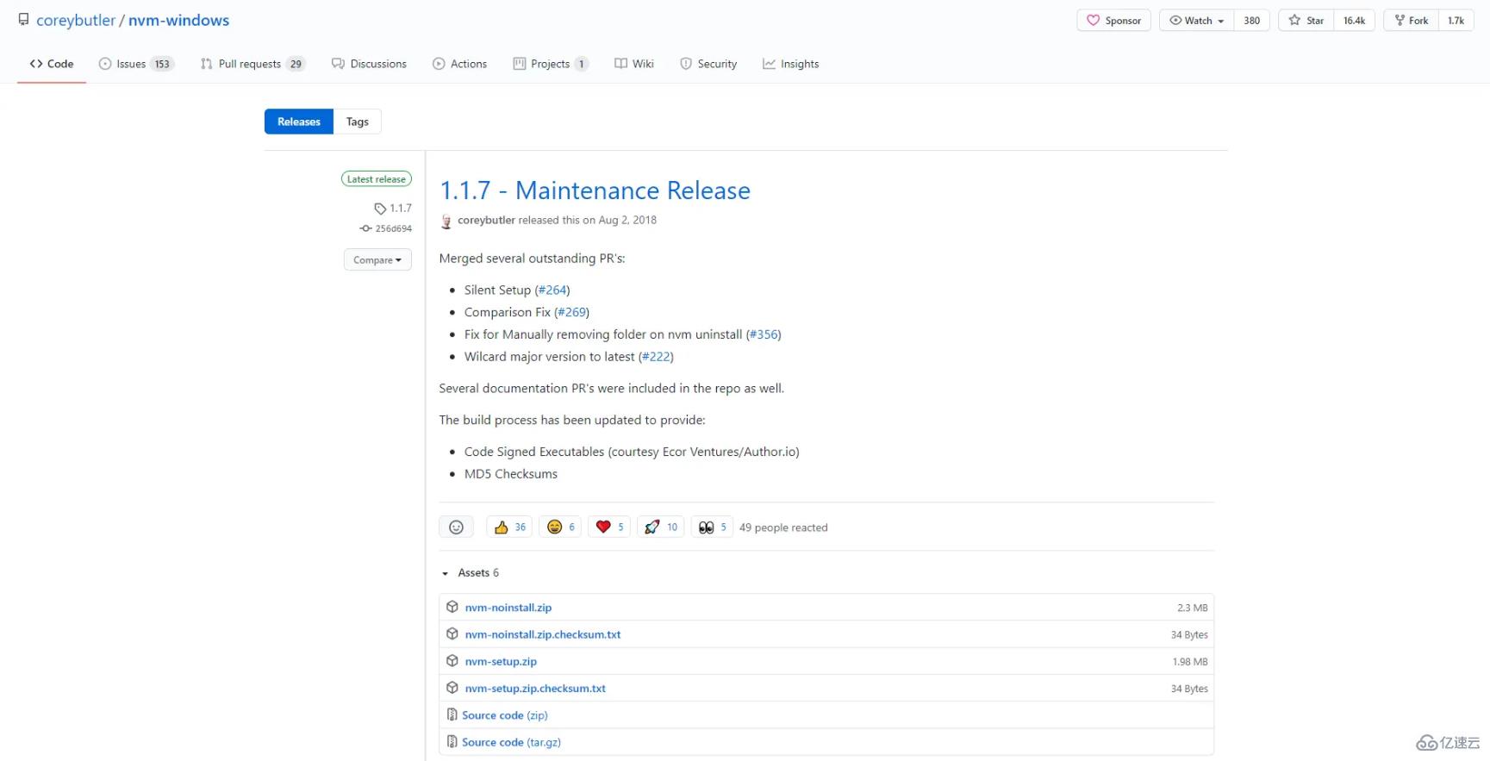The image size is (1490, 761).
Task: Open the Projects tab
Action: (551, 64)
